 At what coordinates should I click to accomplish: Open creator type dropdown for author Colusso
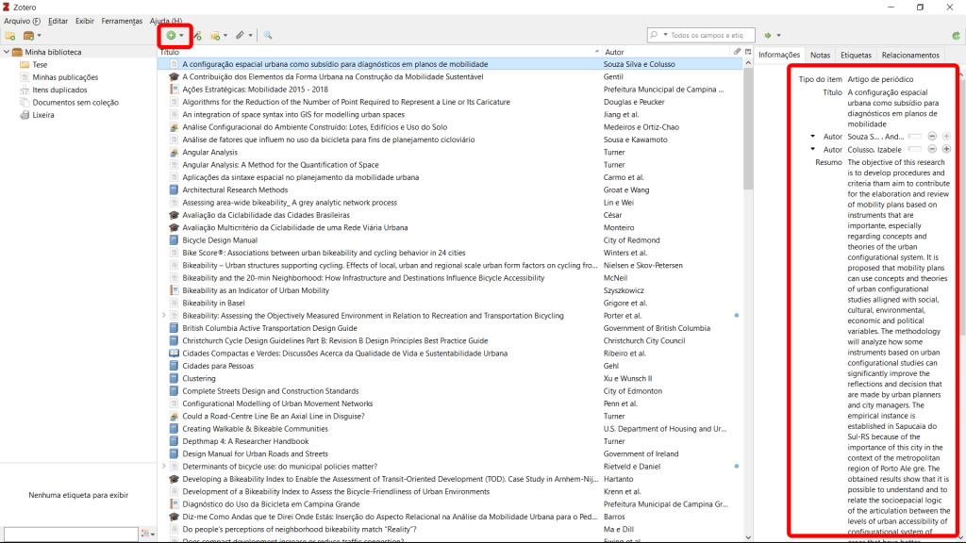(813, 149)
